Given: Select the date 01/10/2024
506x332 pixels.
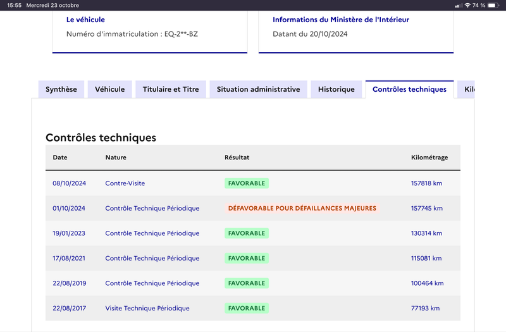Looking at the screenshot, I should [x=69, y=208].
